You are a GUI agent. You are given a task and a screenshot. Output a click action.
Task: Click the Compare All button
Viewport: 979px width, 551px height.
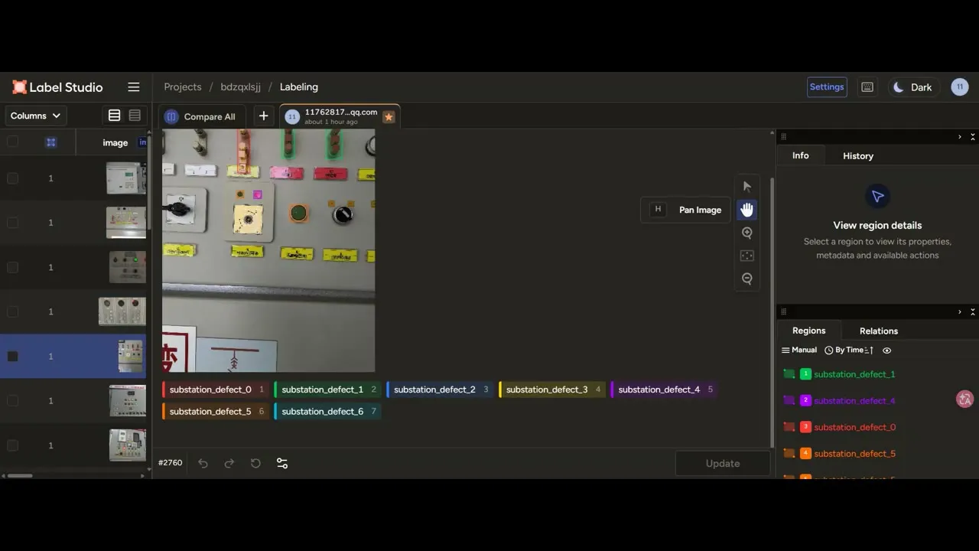[201, 116]
